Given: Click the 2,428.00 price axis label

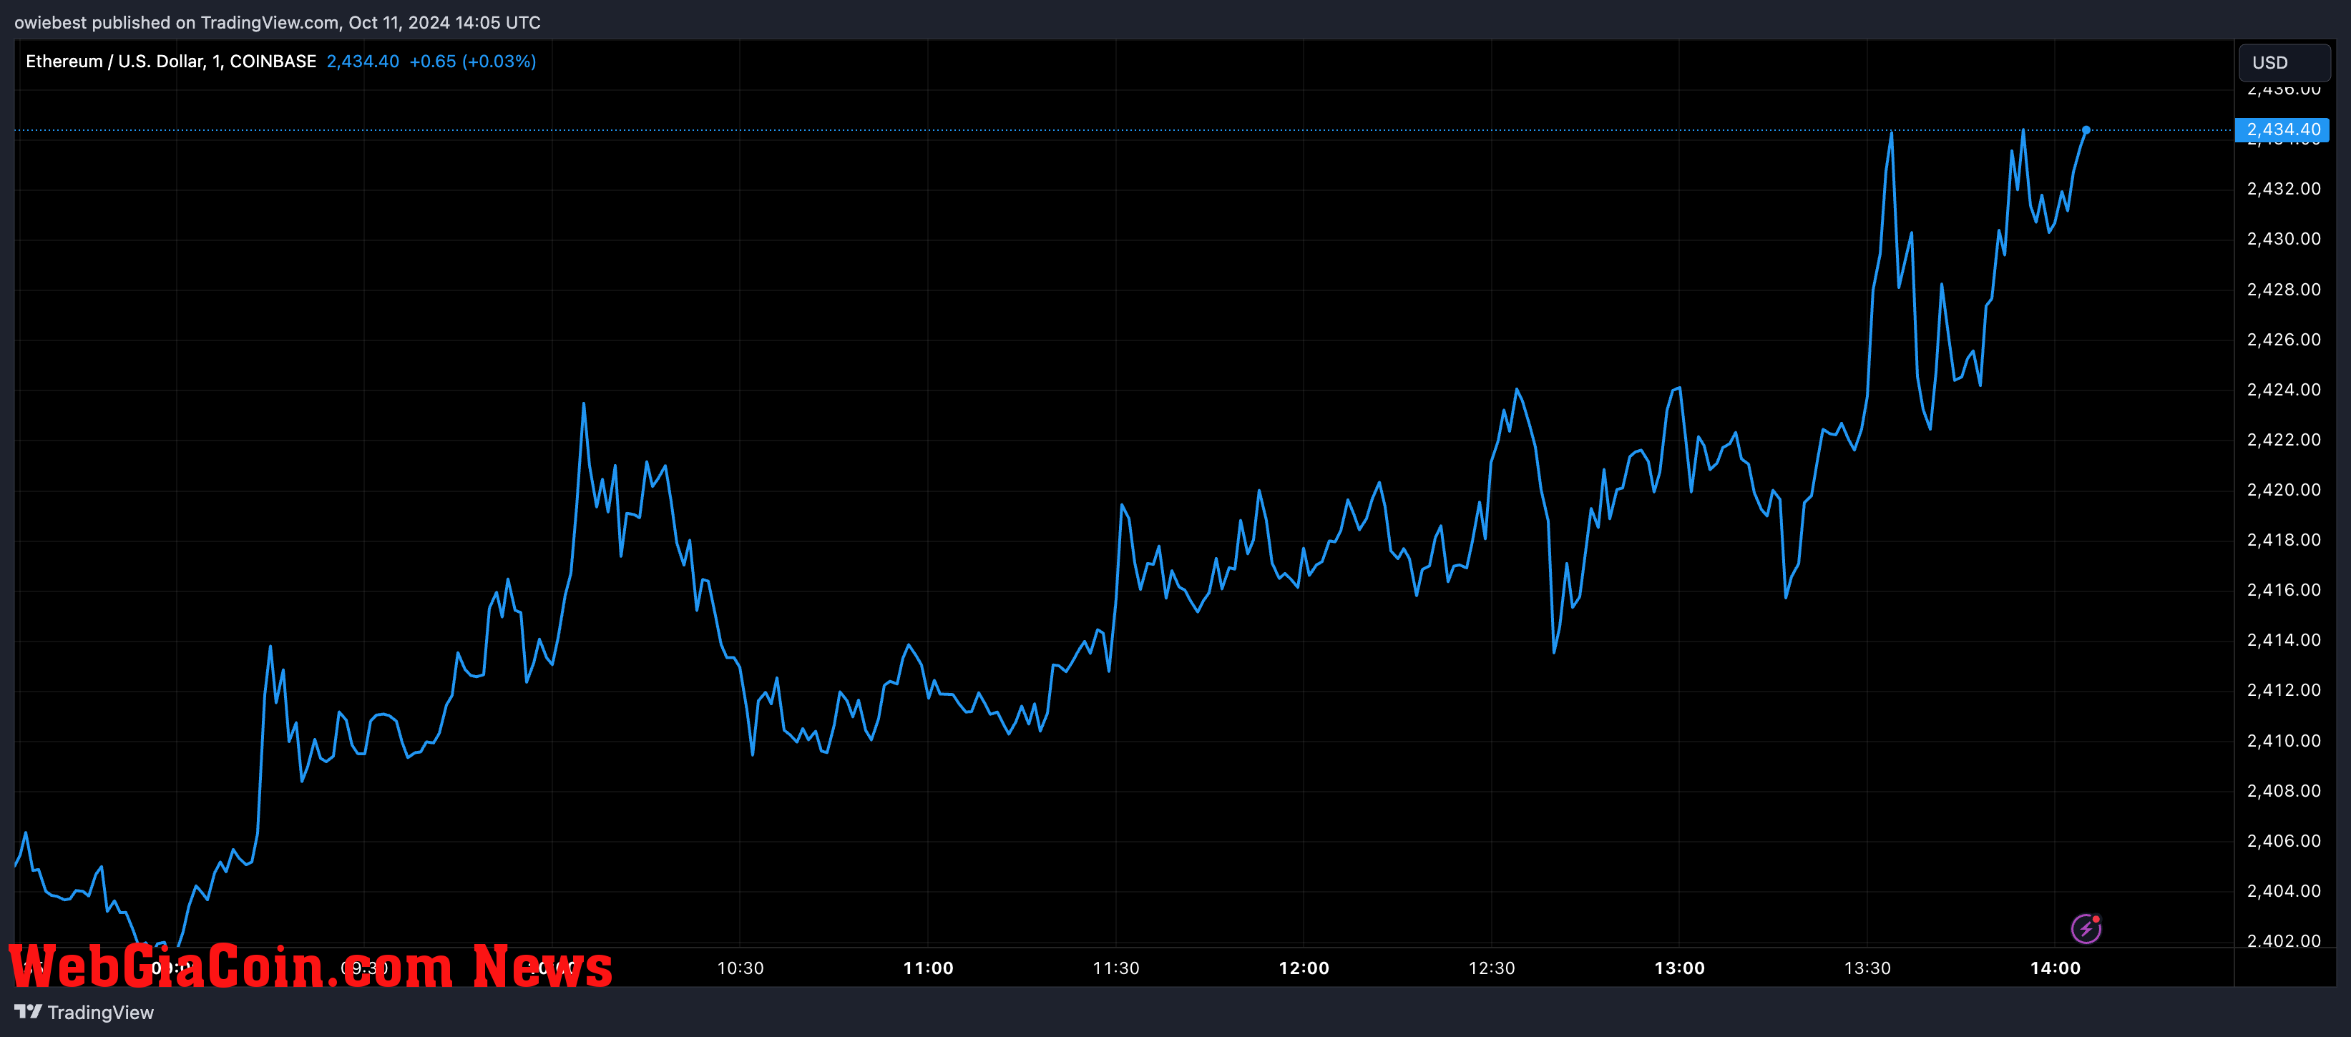Looking at the screenshot, I should point(2284,289).
